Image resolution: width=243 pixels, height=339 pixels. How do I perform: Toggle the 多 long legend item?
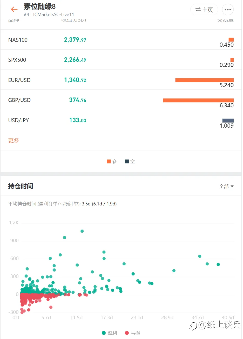pyautogui.click(x=112, y=162)
